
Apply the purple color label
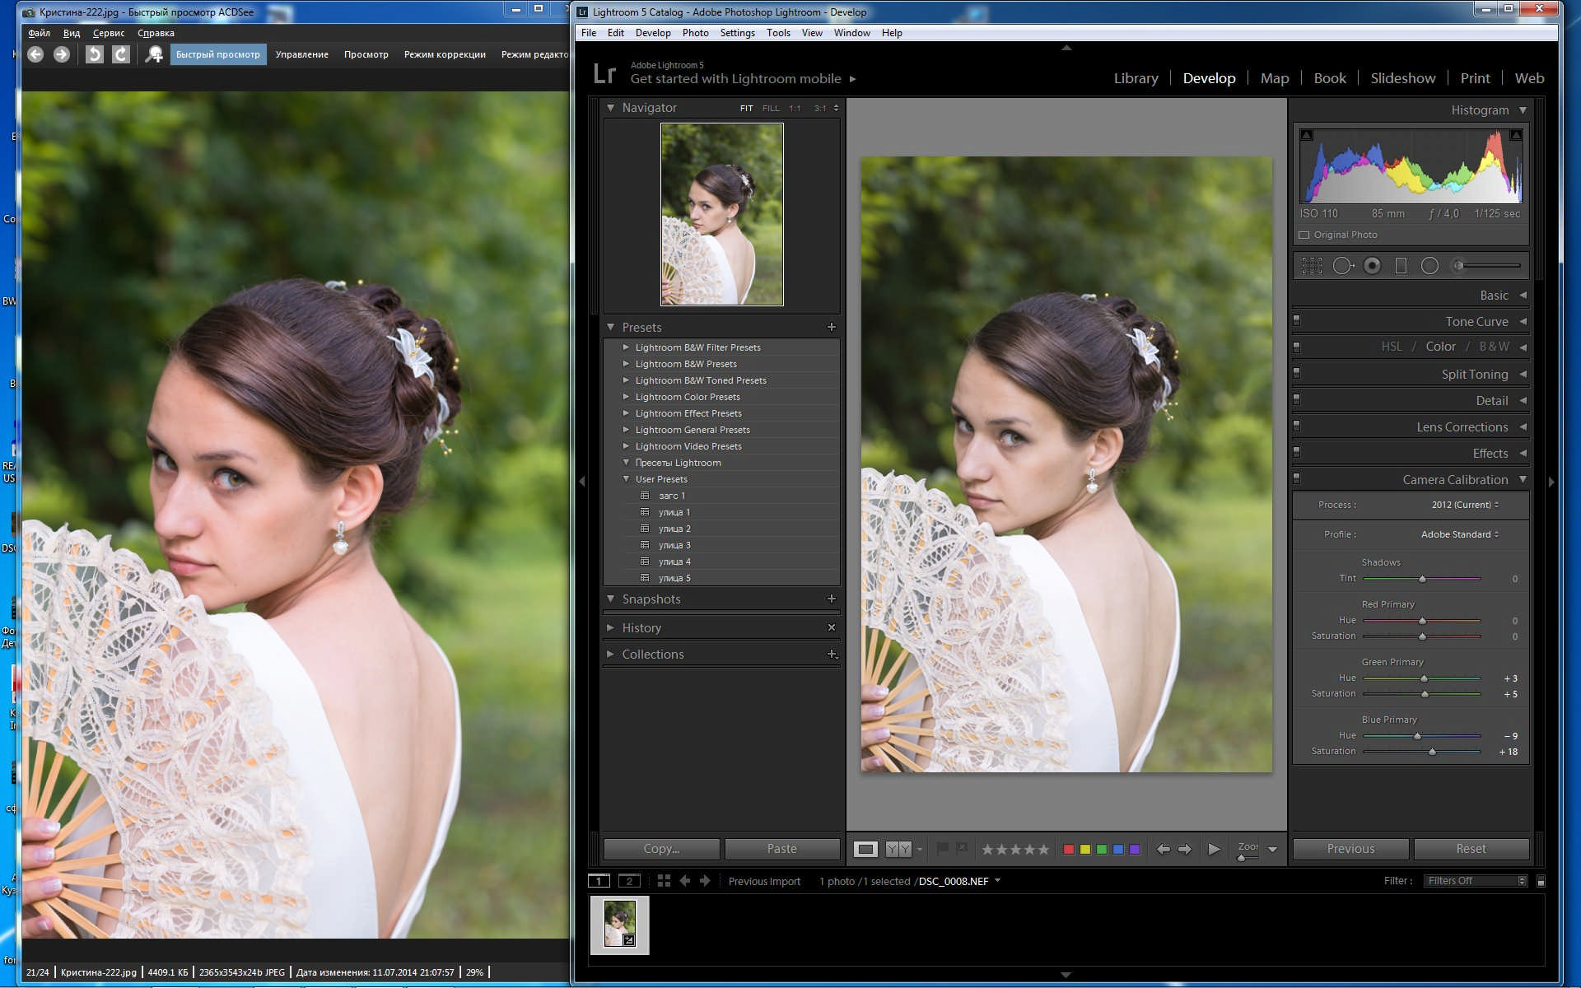1135,849
